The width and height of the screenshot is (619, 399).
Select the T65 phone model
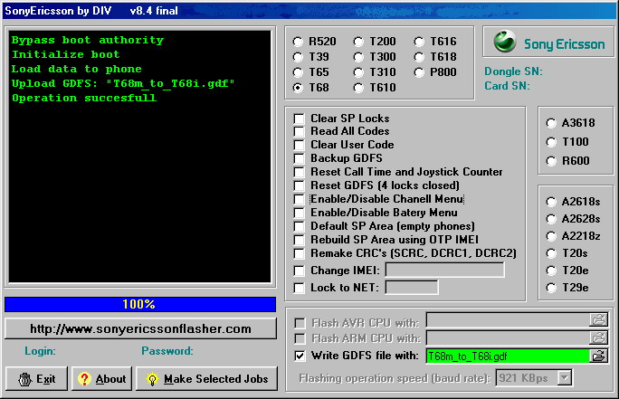(299, 72)
